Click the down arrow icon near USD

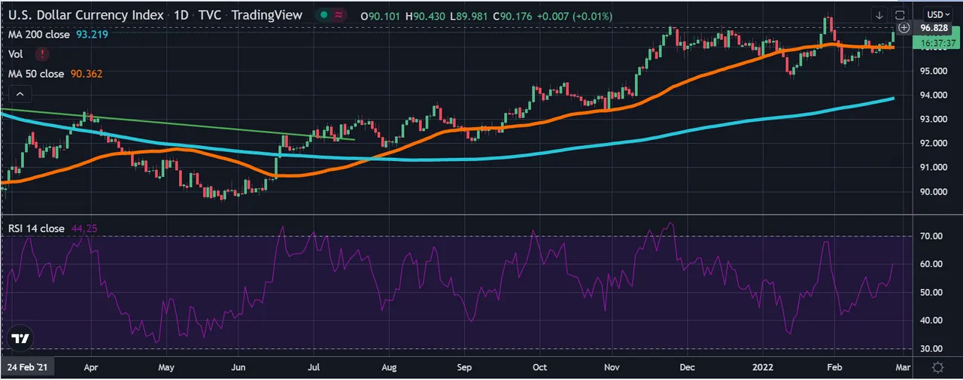(879, 15)
